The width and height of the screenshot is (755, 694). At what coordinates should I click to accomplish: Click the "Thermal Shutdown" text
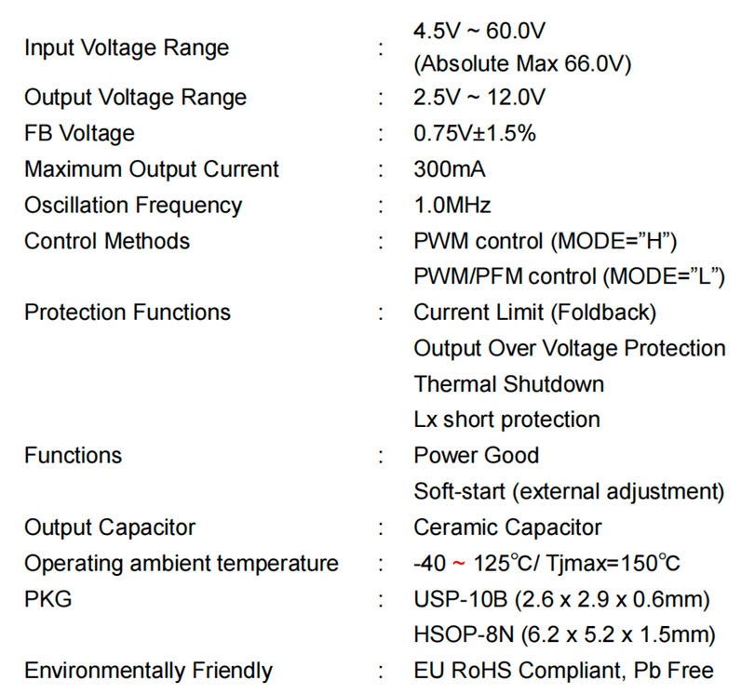coord(509,383)
